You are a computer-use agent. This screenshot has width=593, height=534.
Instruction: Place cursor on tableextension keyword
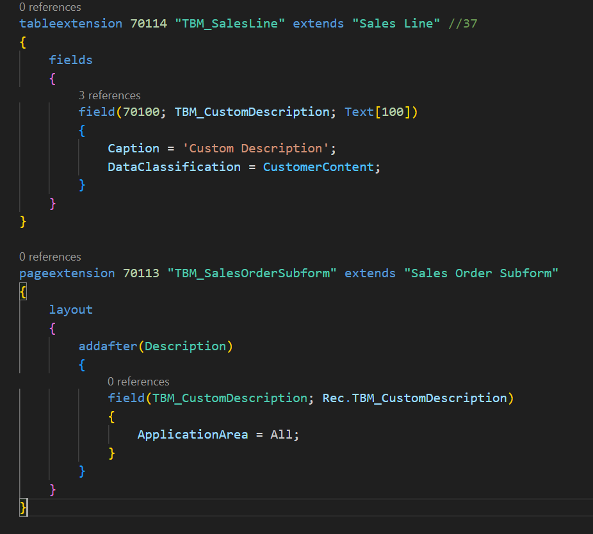(x=70, y=23)
